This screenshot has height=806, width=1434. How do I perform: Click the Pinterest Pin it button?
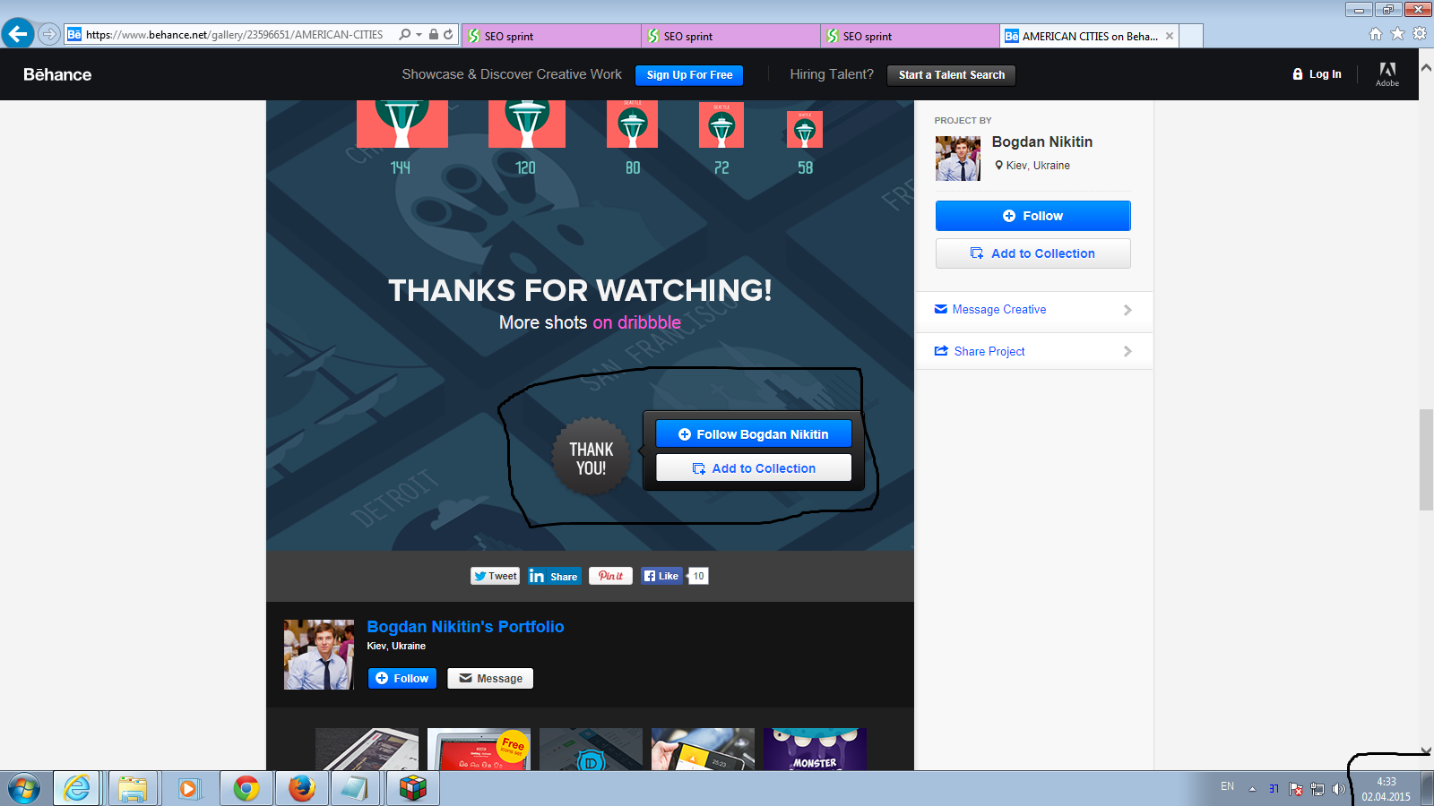tap(610, 576)
